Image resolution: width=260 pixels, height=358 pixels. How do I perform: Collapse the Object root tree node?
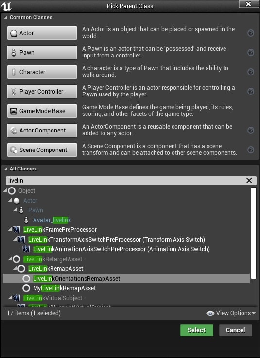point(5,190)
